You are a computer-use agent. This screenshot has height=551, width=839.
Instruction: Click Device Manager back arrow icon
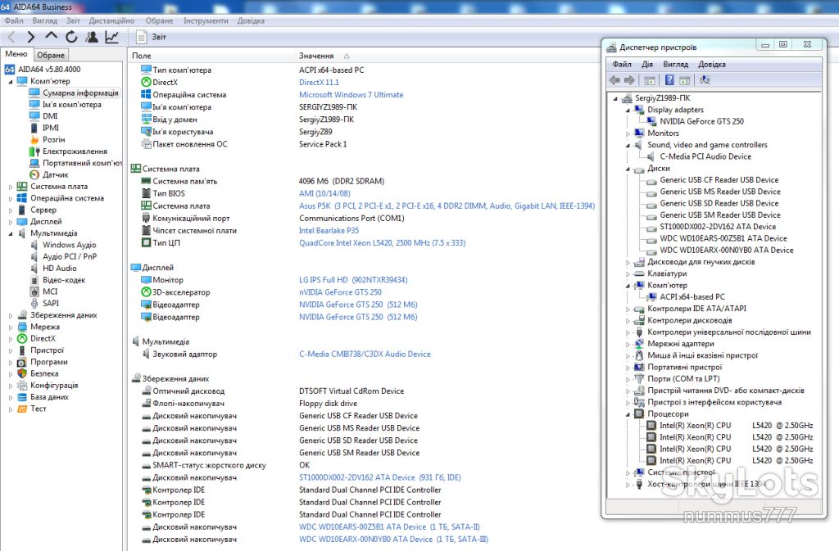(x=615, y=80)
